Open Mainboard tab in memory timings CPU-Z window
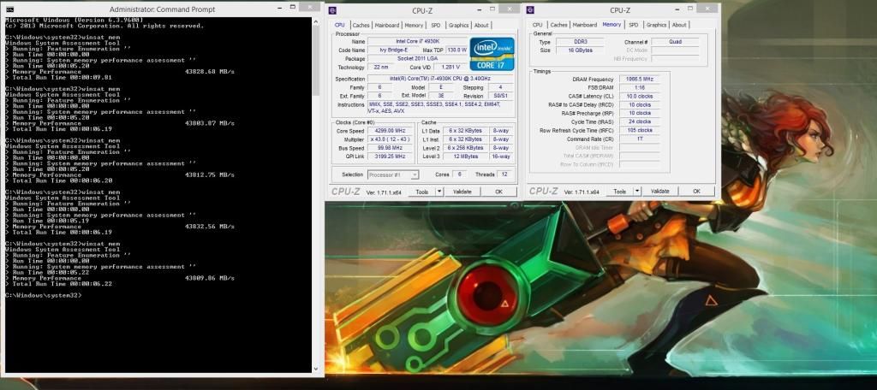 [x=584, y=25]
